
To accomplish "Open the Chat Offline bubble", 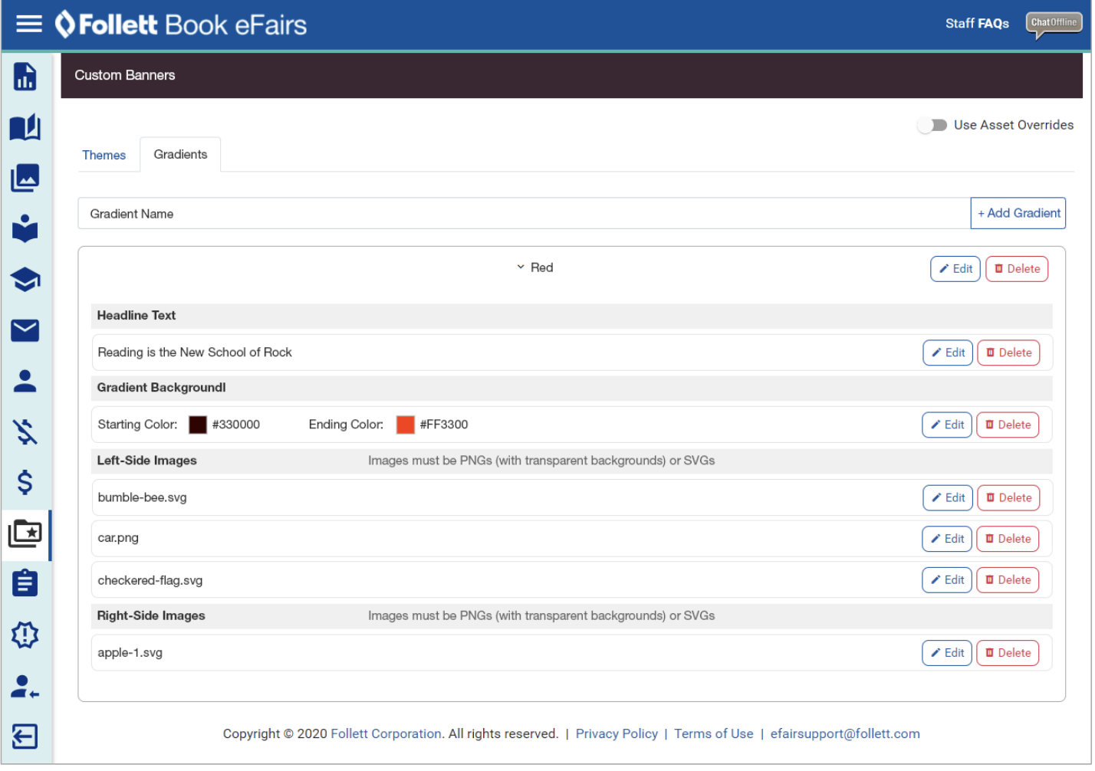I will pos(1056,24).
